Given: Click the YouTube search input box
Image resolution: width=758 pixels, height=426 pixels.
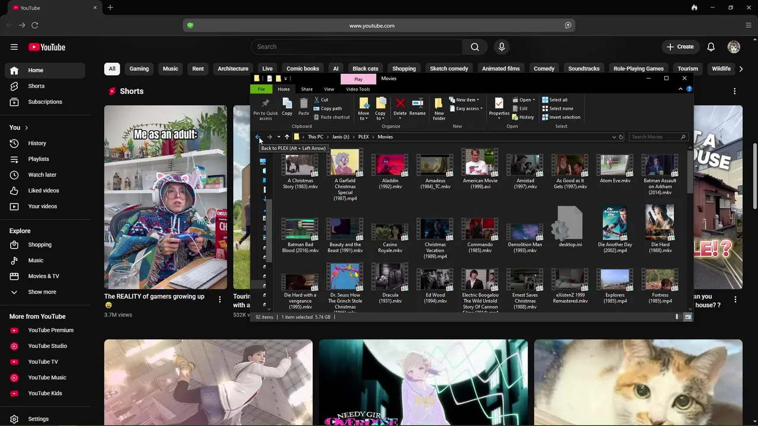Looking at the screenshot, I should tap(356, 47).
